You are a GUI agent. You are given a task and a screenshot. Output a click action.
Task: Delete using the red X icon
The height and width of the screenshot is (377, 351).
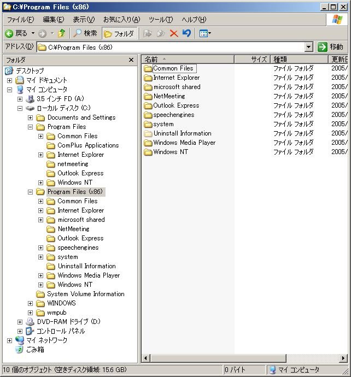(x=174, y=33)
